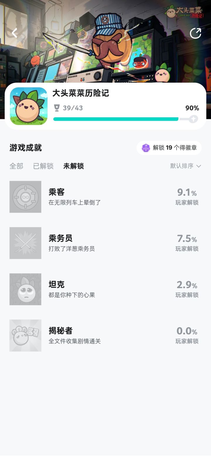Tap the Turnip Boy game app icon

(29, 106)
